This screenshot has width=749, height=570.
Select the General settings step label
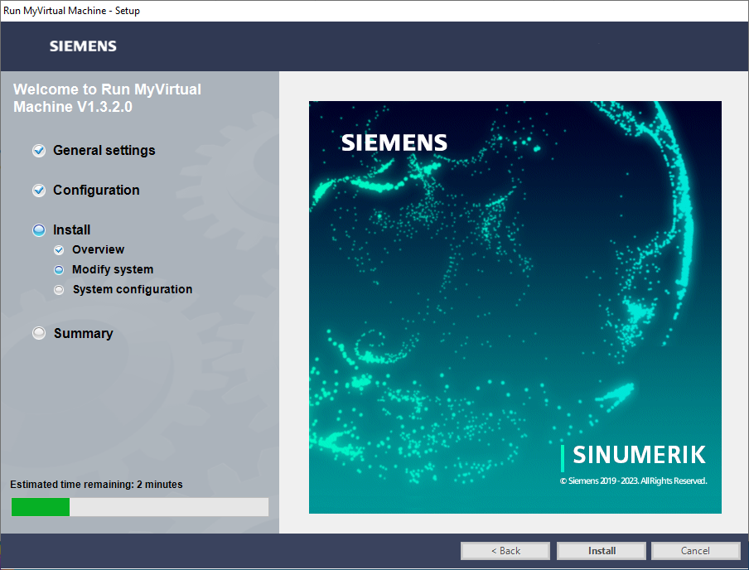pos(104,151)
